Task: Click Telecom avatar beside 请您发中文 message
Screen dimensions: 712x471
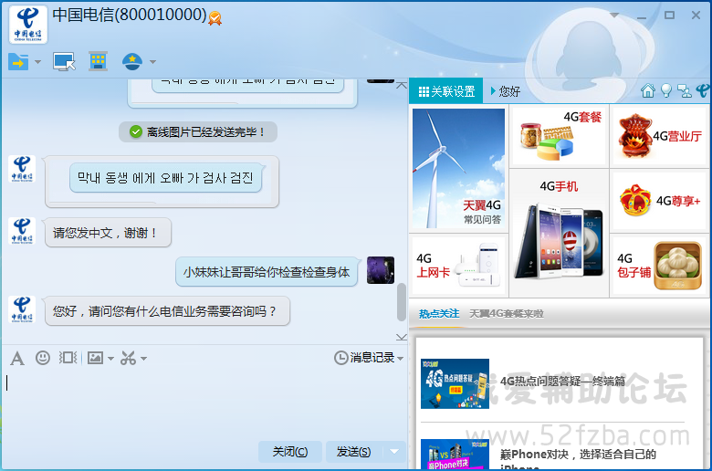Action: tap(22, 230)
